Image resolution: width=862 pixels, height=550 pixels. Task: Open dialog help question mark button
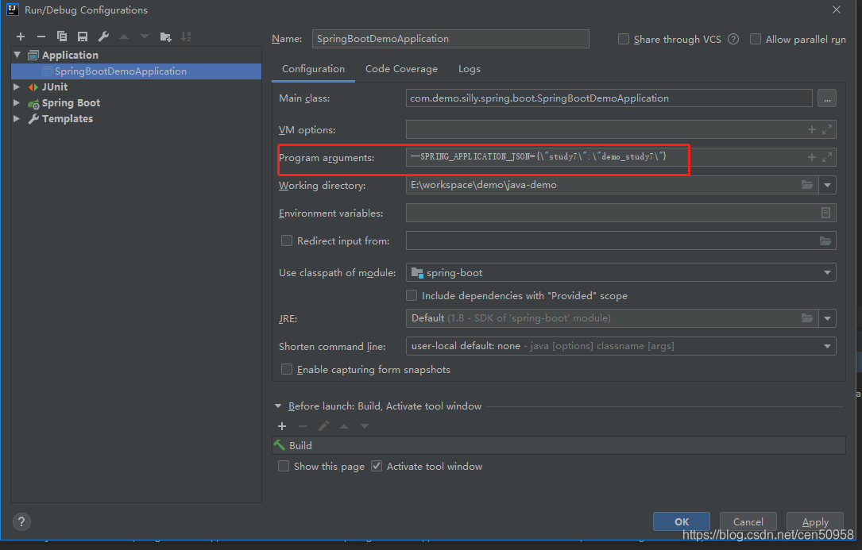coord(21,521)
